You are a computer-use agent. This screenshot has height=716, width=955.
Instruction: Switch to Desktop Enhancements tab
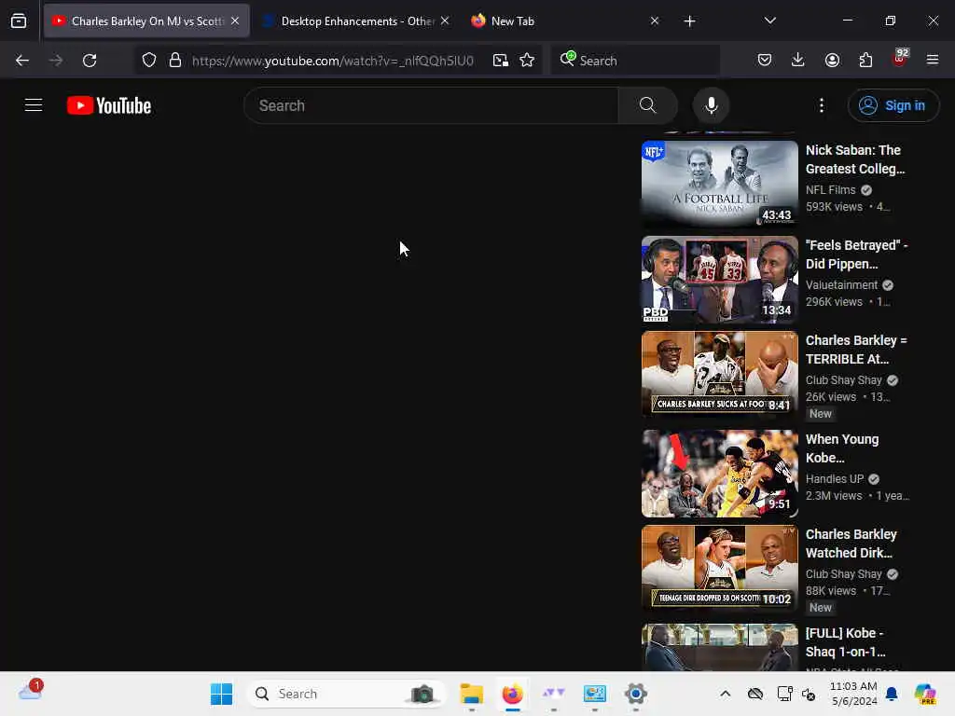(356, 21)
